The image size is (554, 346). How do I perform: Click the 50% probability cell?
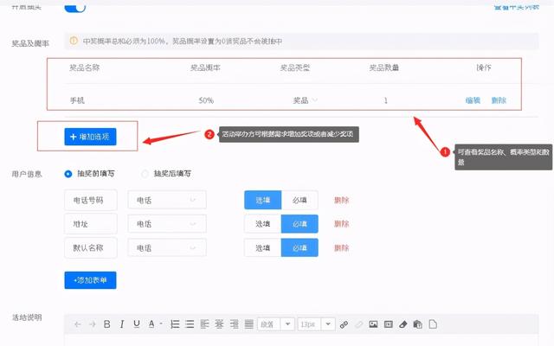pyautogui.click(x=206, y=100)
